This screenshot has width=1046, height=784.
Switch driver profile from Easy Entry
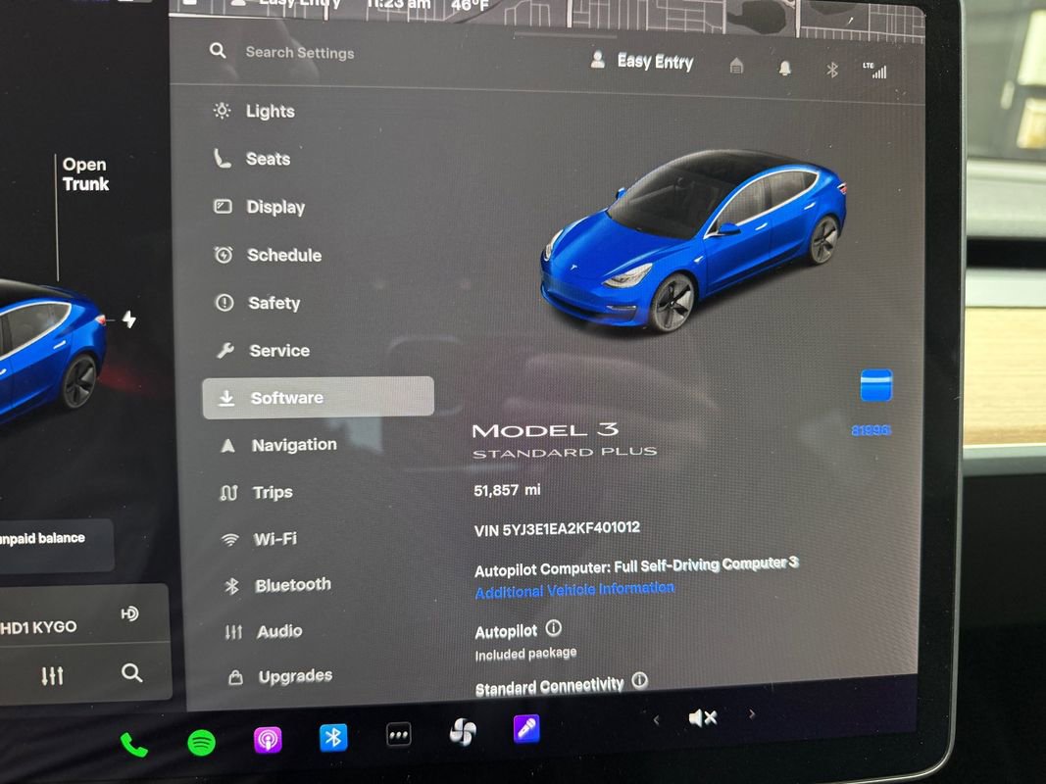[643, 61]
